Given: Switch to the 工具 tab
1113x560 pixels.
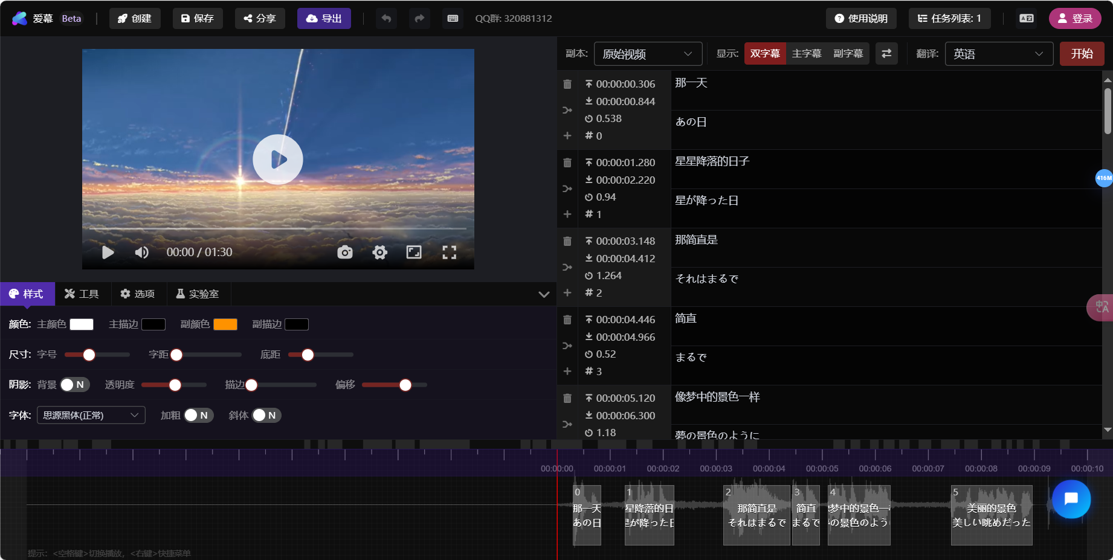Looking at the screenshot, I should [x=82, y=294].
